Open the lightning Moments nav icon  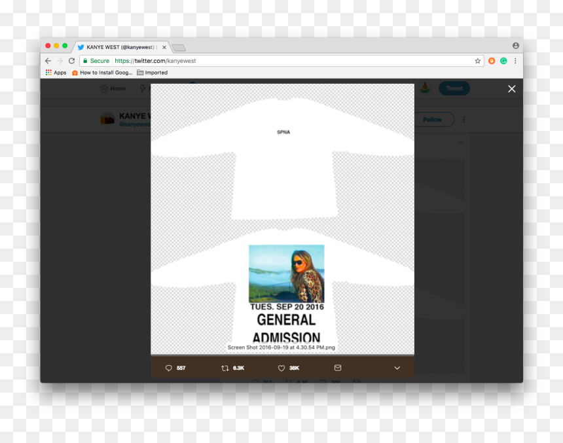point(143,88)
